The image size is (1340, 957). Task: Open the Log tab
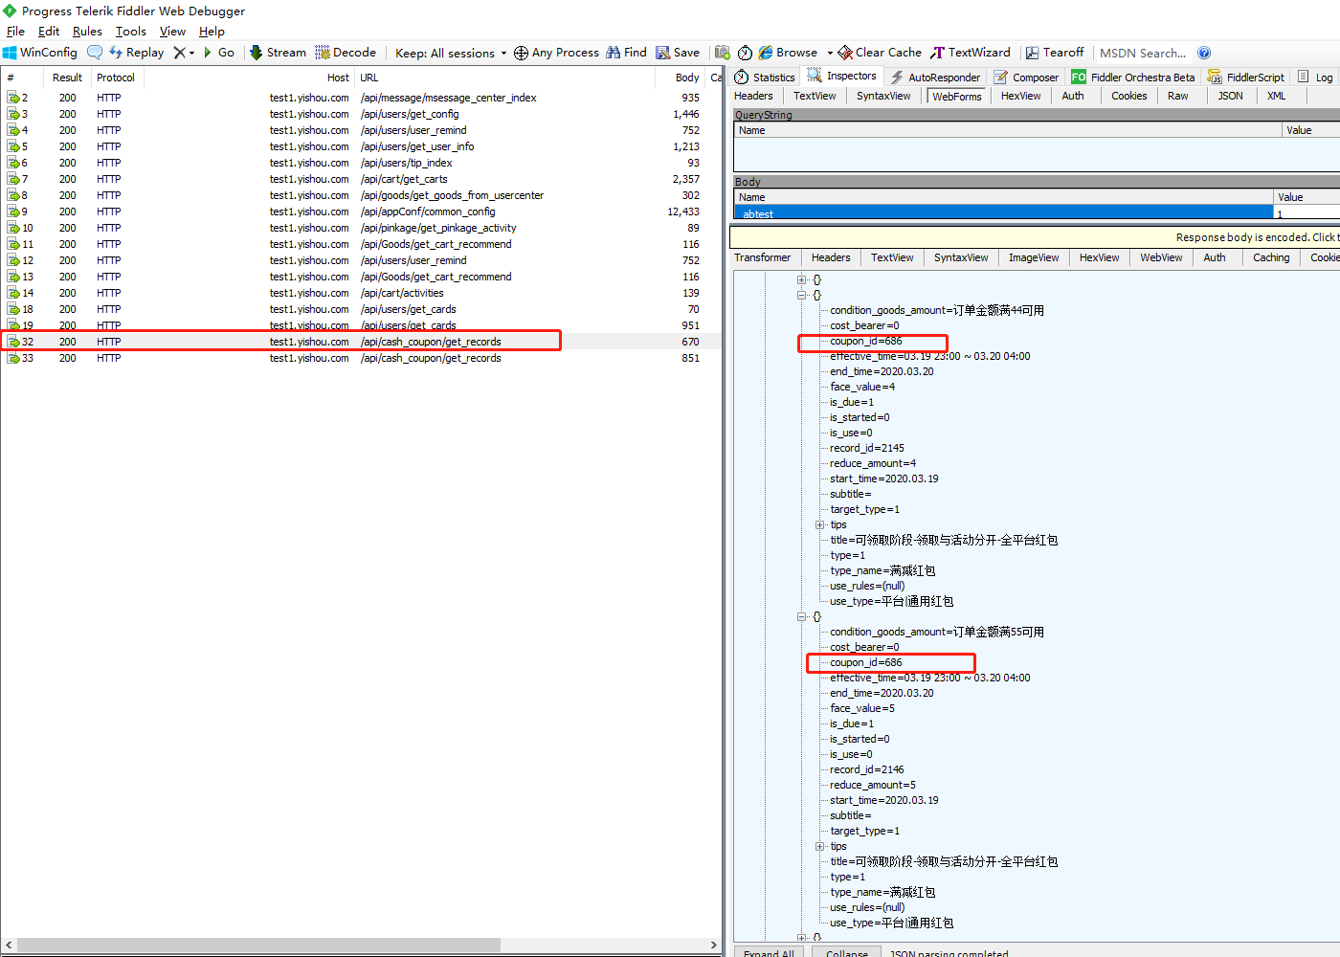pos(1315,78)
